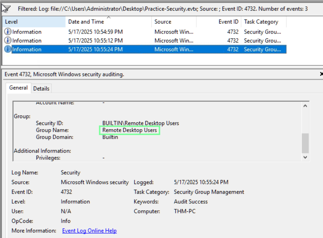Sort events by Level column header
323x238 pixels.
(x=33, y=22)
